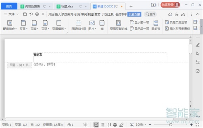Open the 页眉横线 header line dropdown

(59, 25)
